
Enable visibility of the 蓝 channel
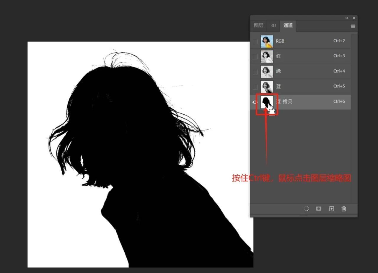pos(255,87)
